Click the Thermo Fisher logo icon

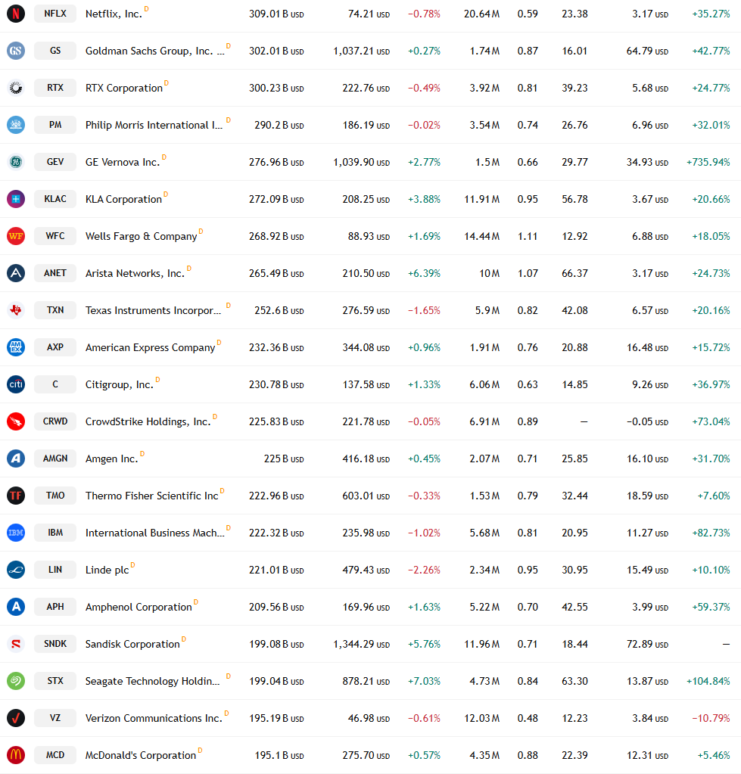(16, 495)
